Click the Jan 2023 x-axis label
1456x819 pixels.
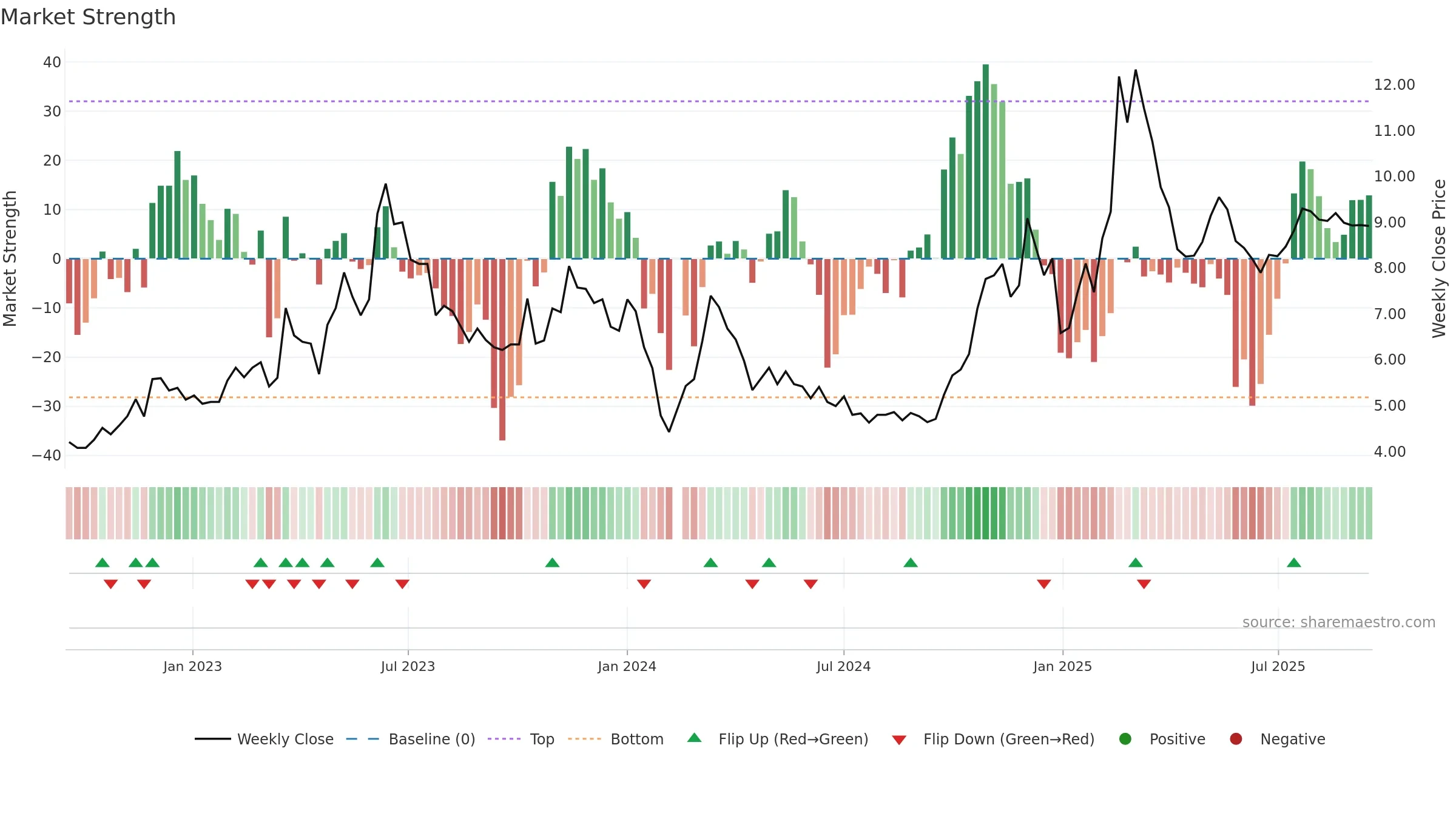pyautogui.click(x=192, y=666)
